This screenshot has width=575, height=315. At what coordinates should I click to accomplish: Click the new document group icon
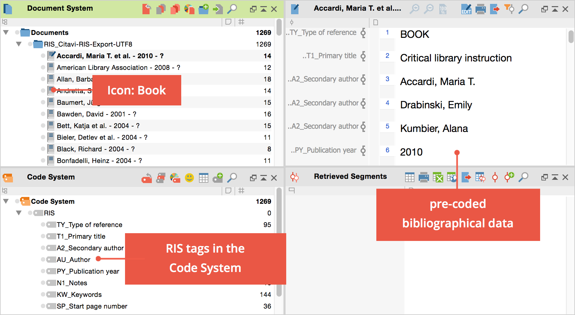point(204,9)
